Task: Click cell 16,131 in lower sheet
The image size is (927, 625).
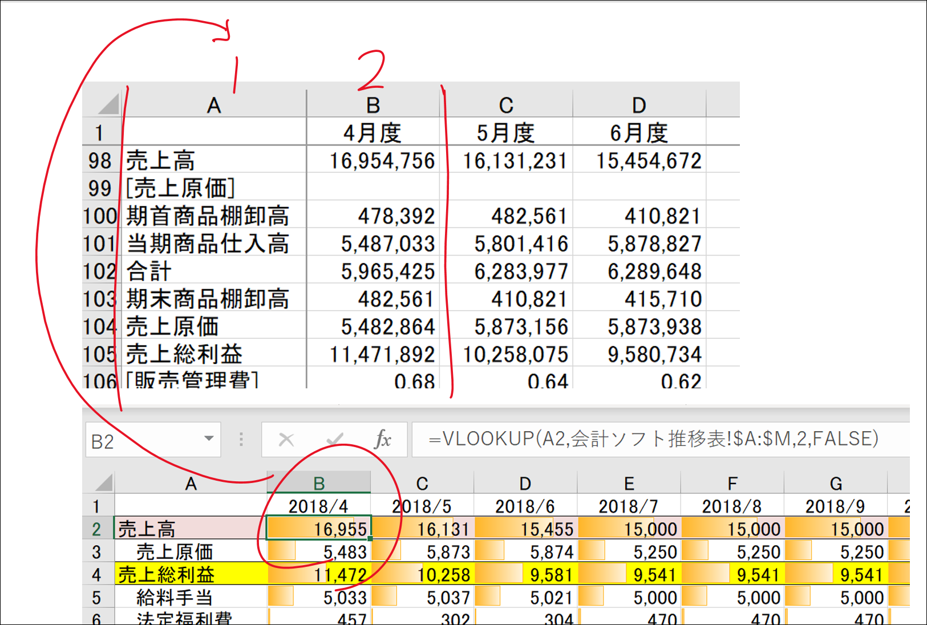Action: pos(422,529)
